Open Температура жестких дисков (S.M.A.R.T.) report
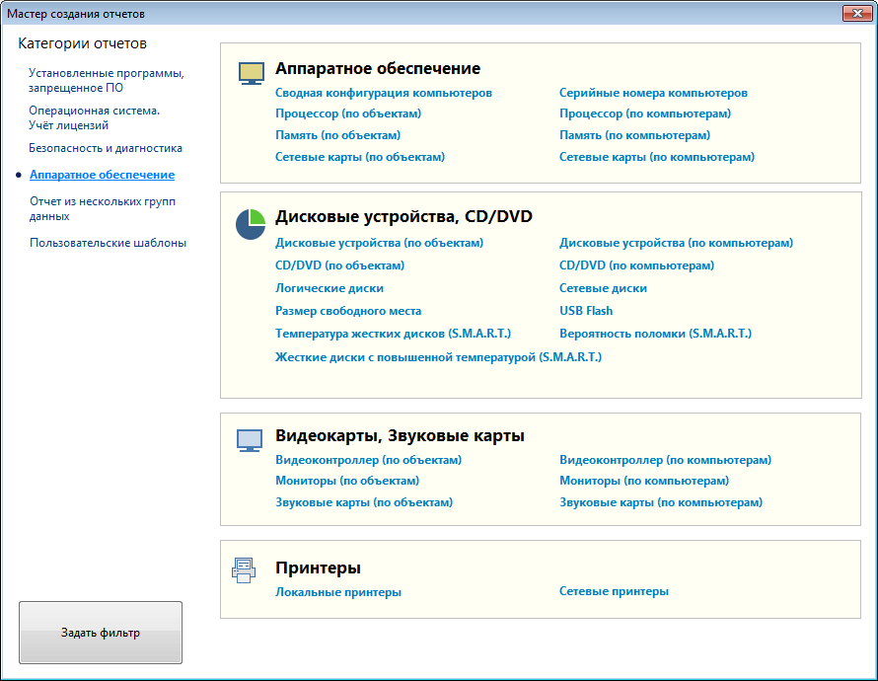Screen dimensions: 878x681 (393, 334)
